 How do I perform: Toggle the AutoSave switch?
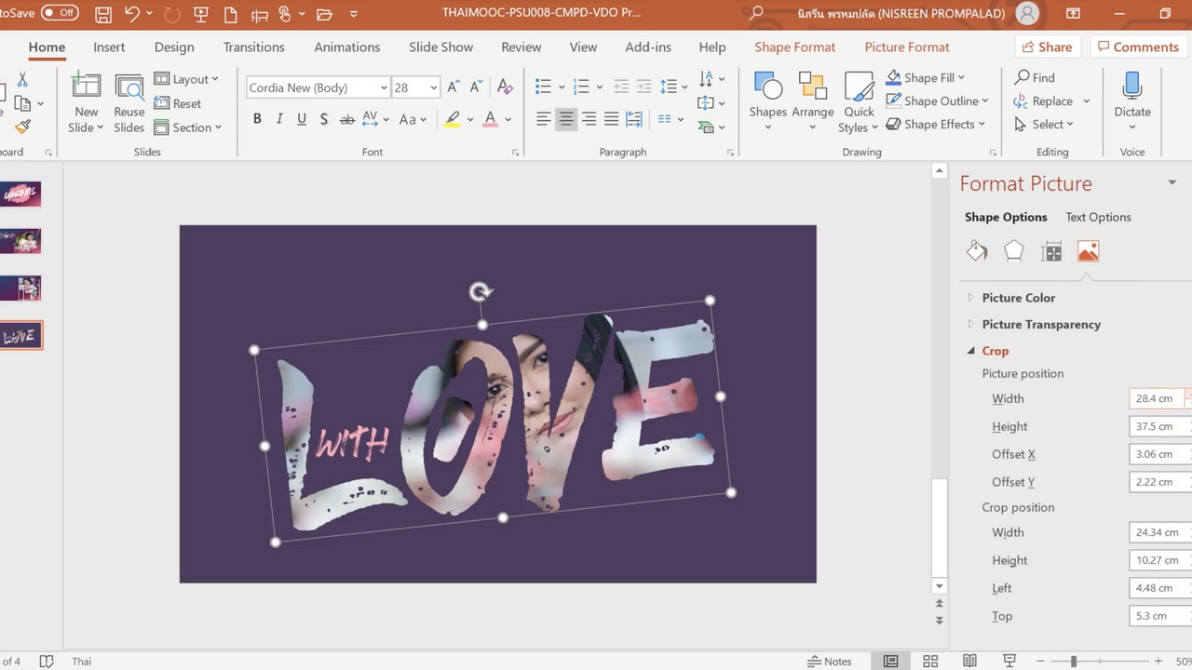[60, 13]
